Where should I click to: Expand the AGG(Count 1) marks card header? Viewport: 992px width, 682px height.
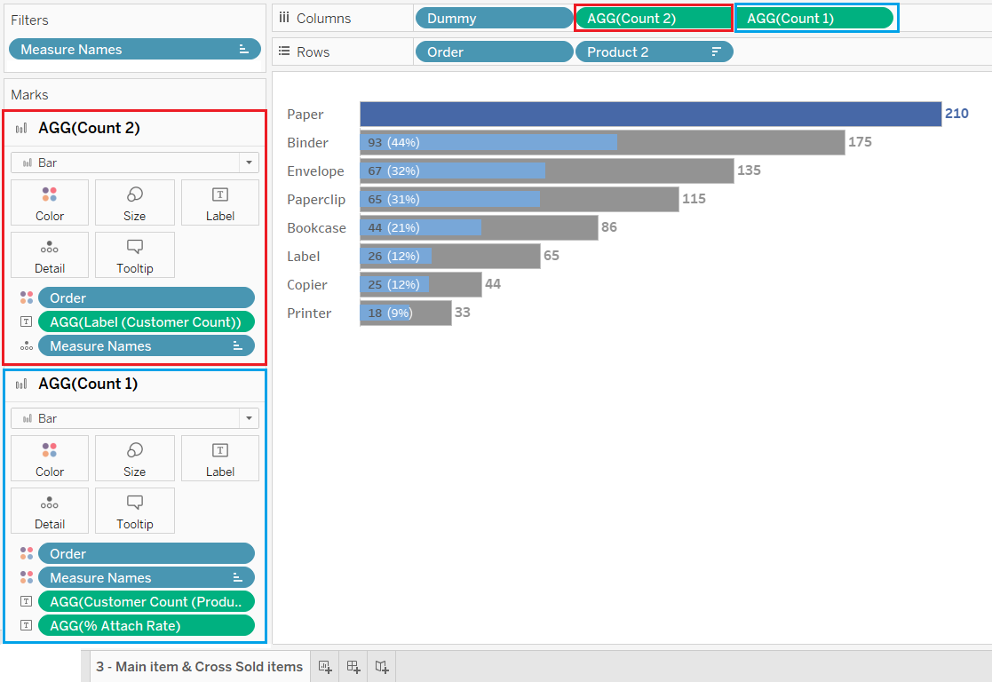88,384
